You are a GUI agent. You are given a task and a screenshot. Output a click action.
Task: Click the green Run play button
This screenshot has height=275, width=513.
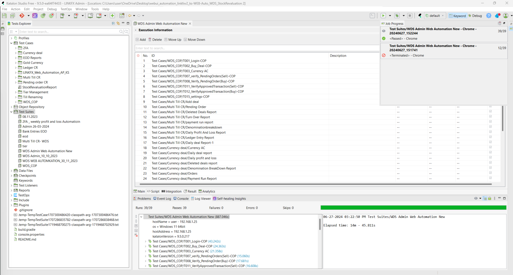click(383, 16)
